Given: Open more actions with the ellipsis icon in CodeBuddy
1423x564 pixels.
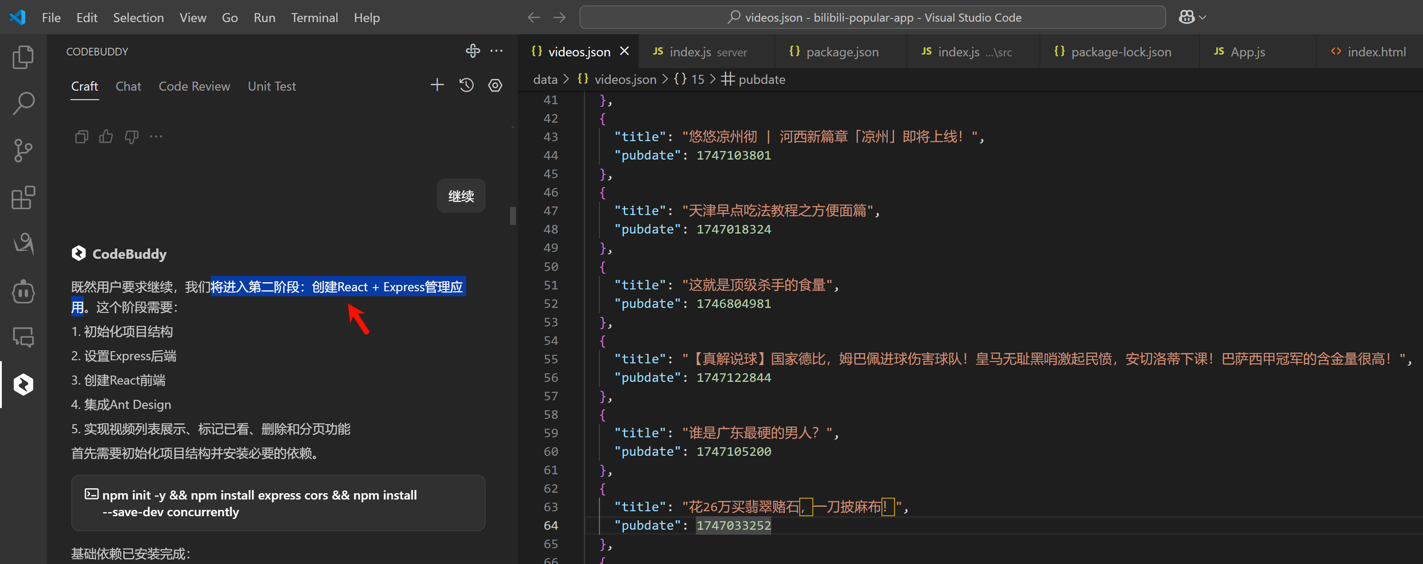Looking at the screenshot, I should 156,136.
